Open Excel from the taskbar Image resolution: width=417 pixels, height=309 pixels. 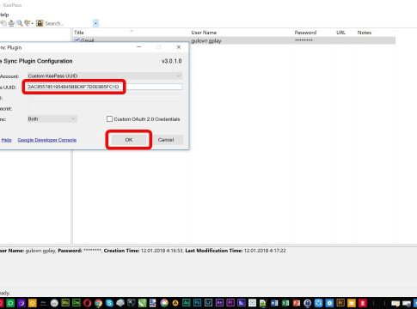coord(285,303)
